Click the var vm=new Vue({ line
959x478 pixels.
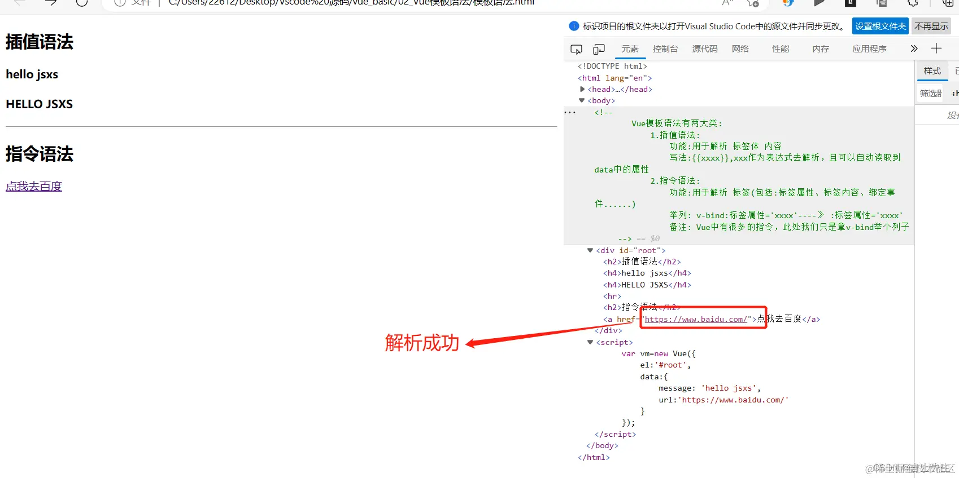tap(659, 353)
